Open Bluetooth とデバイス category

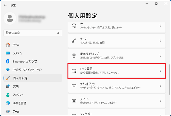pos(33,62)
